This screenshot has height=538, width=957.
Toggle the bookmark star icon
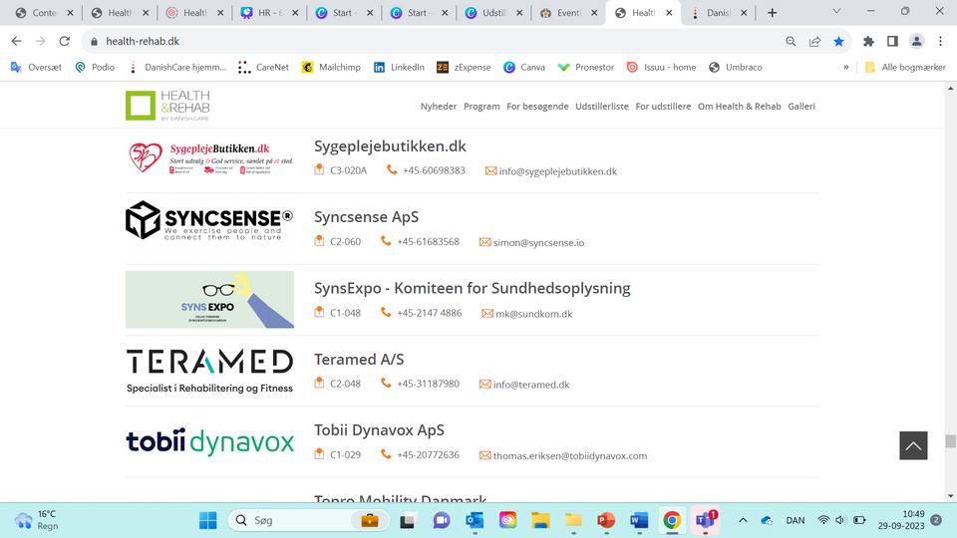(x=838, y=41)
